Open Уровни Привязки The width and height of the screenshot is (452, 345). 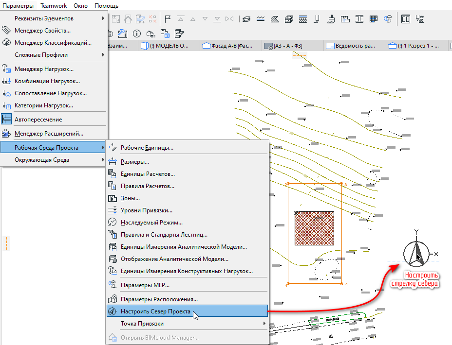click(x=188, y=210)
